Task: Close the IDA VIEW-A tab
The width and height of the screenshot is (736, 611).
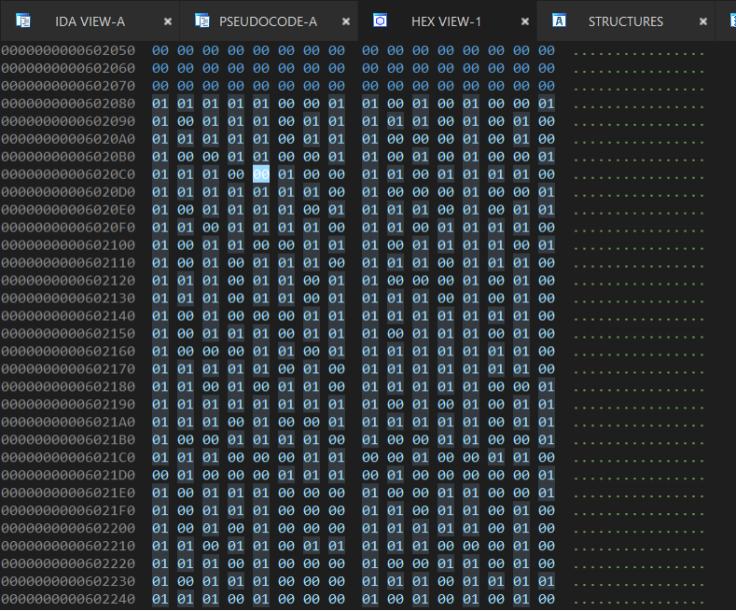Action: click(168, 21)
